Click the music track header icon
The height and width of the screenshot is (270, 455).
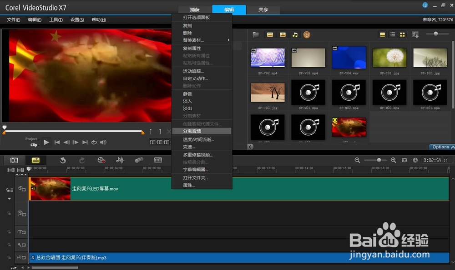pos(22,257)
